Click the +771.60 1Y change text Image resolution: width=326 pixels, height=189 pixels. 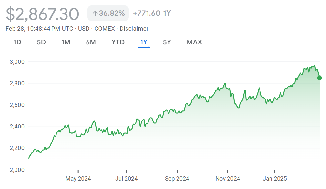pos(152,13)
